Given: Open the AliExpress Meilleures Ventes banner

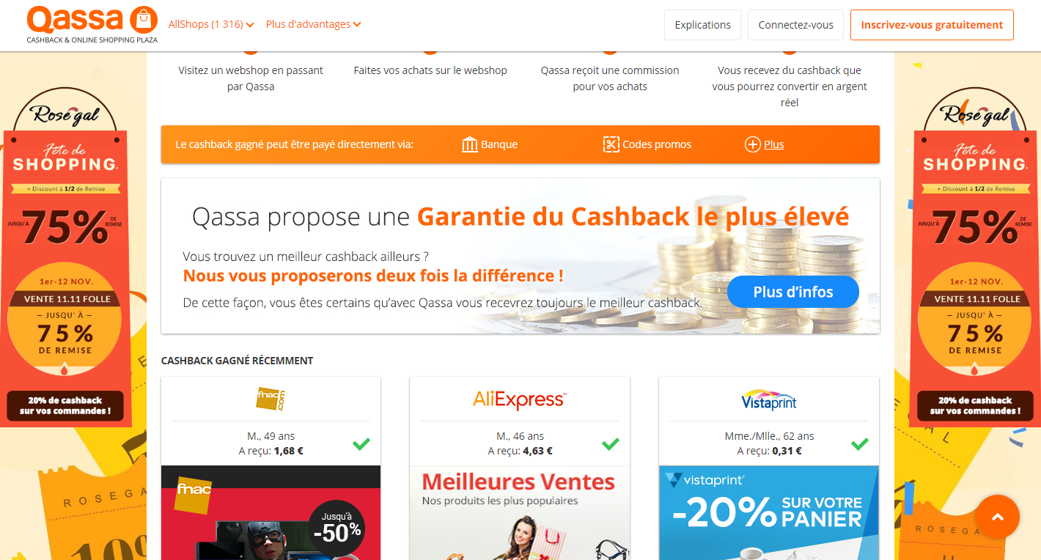Looking at the screenshot, I should tap(520, 513).
